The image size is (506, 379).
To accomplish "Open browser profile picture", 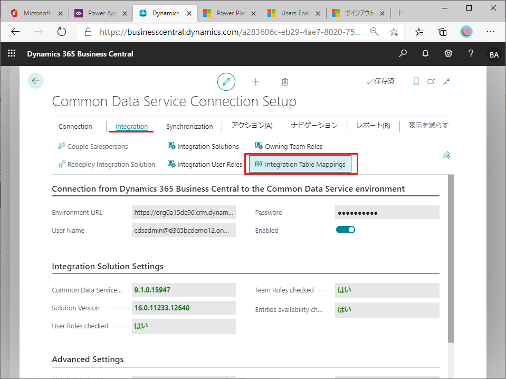I will point(466,32).
